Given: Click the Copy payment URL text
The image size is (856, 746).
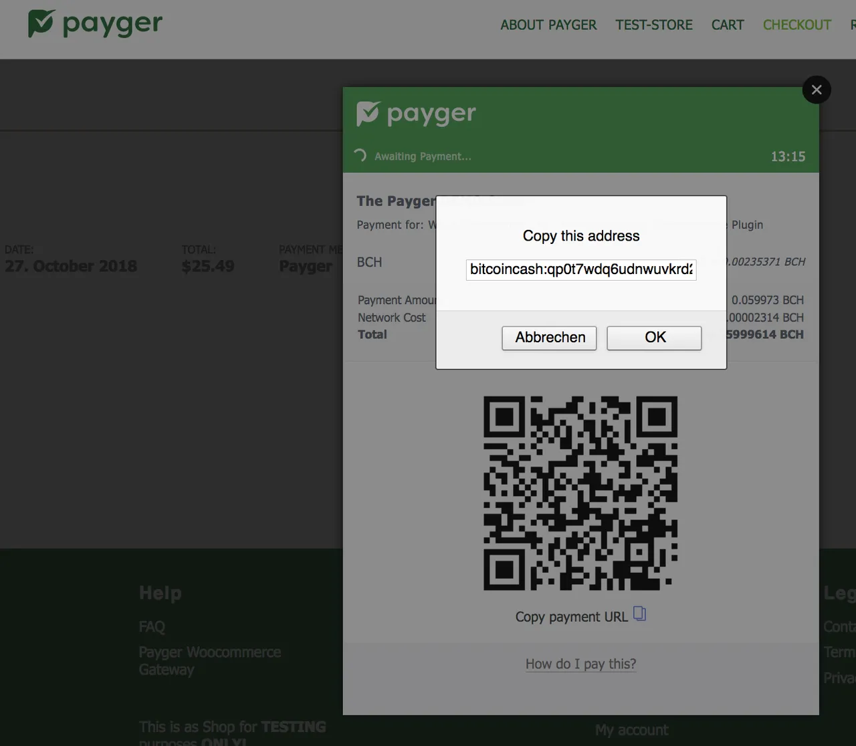Looking at the screenshot, I should (x=572, y=617).
